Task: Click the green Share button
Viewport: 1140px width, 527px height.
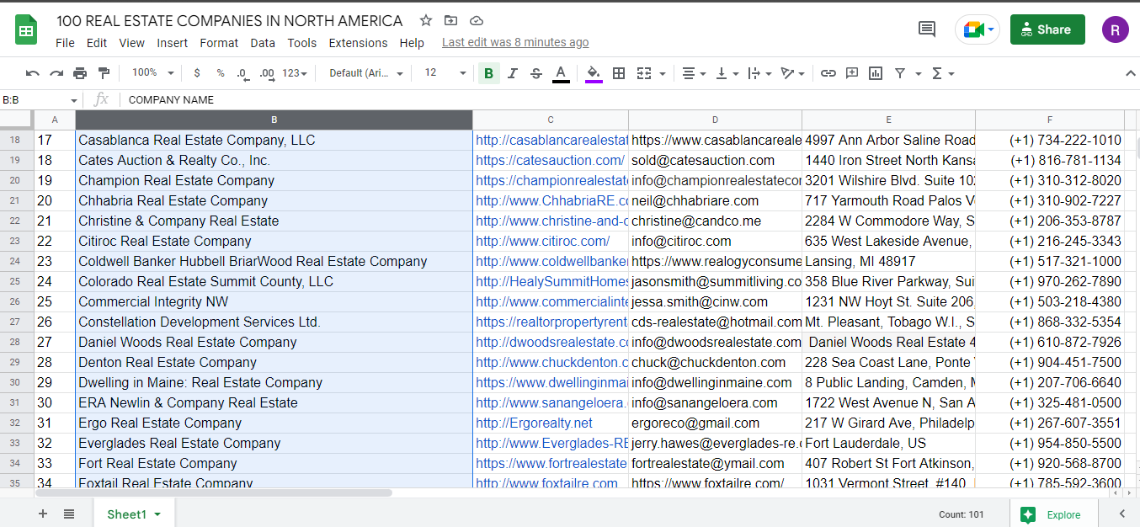Action: [x=1047, y=29]
